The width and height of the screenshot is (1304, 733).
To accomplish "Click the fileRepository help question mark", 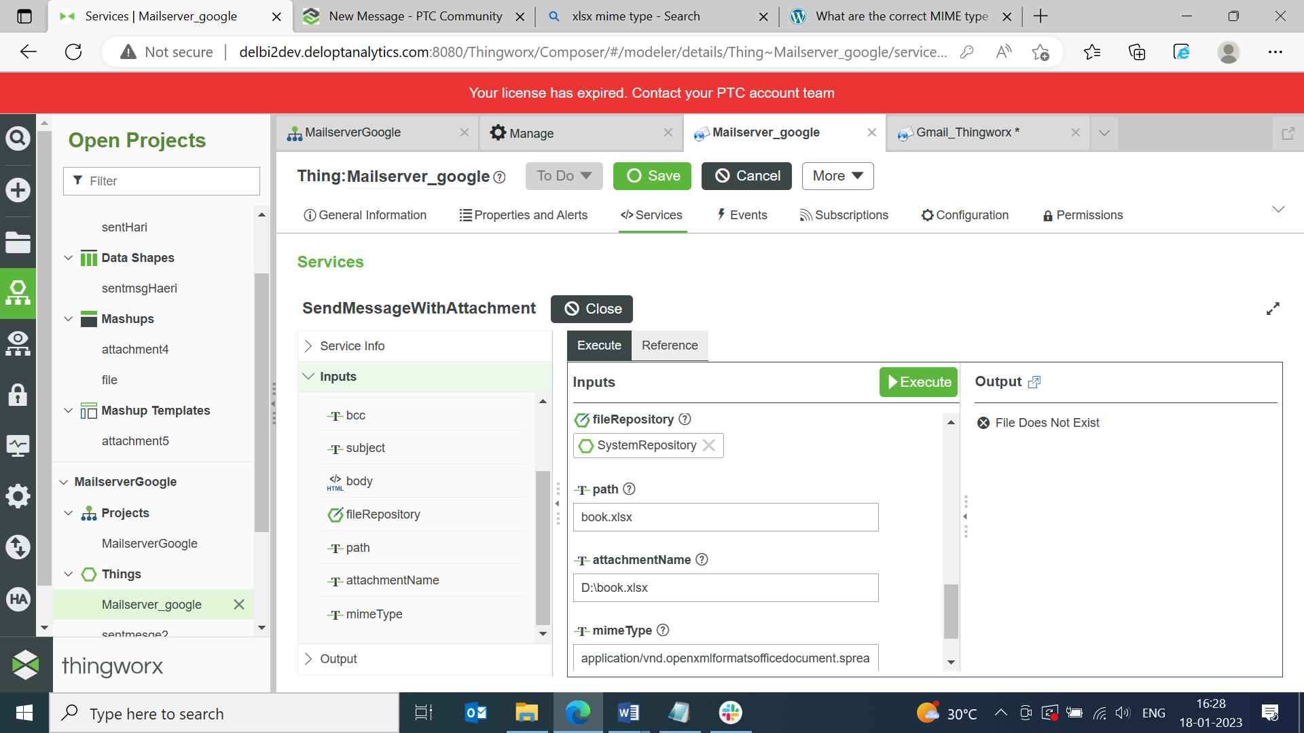I will [685, 419].
